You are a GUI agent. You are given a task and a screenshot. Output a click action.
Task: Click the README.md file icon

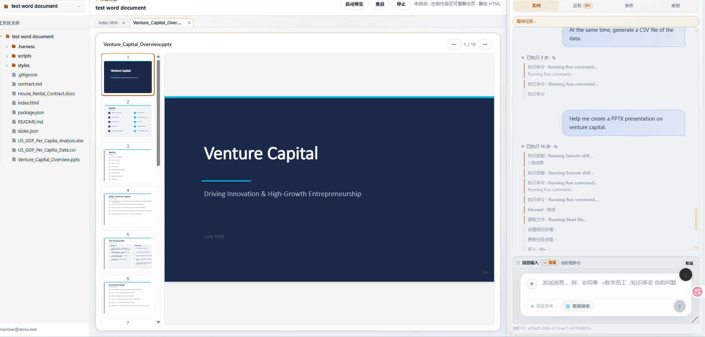coord(14,122)
